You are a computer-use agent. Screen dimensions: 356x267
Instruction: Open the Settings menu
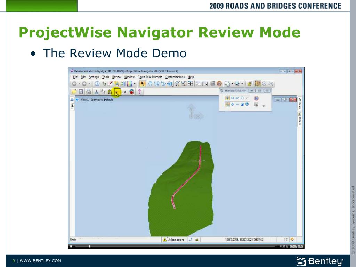click(94, 77)
